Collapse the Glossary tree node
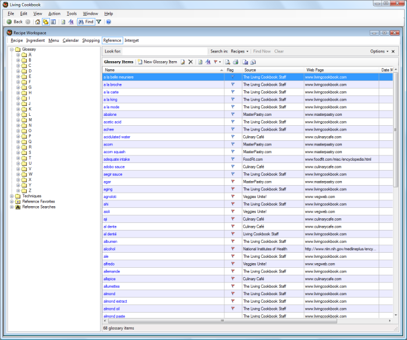The image size is (407, 340). point(12,49)
